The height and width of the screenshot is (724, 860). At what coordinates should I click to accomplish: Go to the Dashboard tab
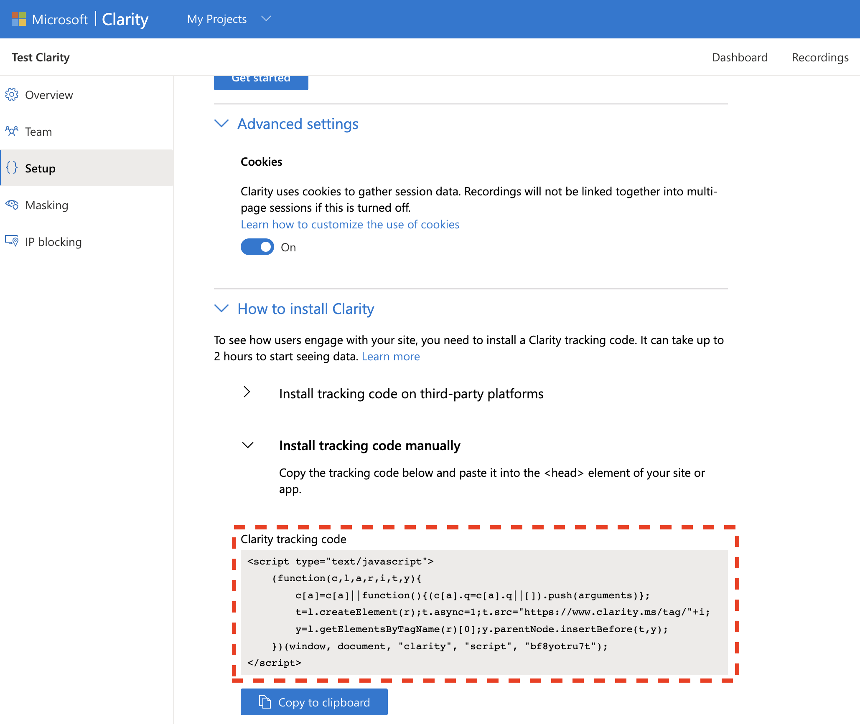pyautogui.click(x=740, y=57)
